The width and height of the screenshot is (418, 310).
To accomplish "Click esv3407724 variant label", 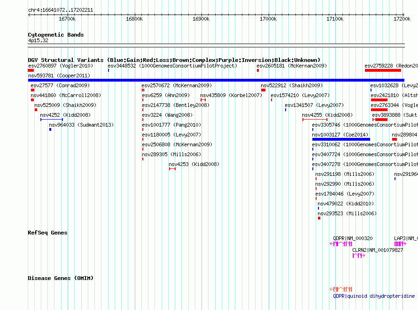I will [365, 154].
